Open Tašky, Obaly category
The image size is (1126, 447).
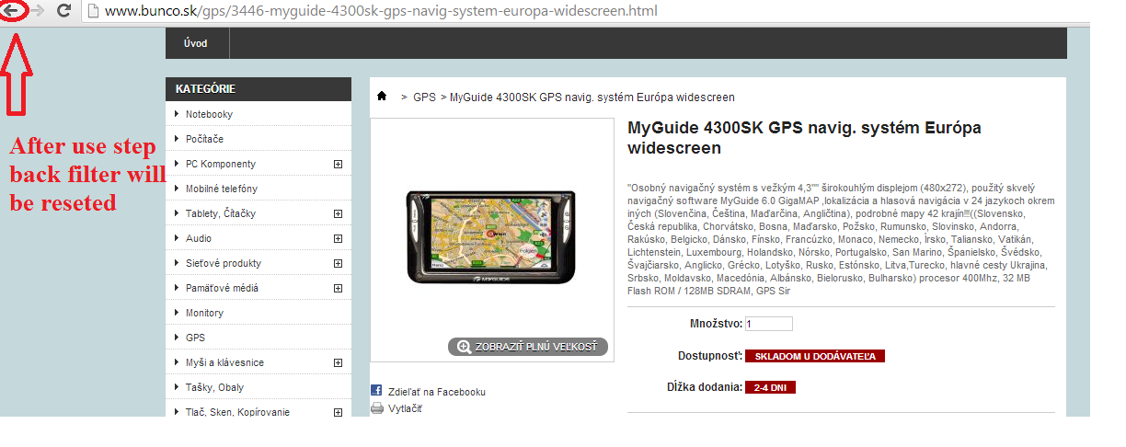(x=214, y=387)
